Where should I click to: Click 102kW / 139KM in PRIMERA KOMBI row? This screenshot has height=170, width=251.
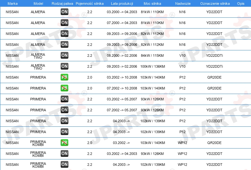pos(152,165)
